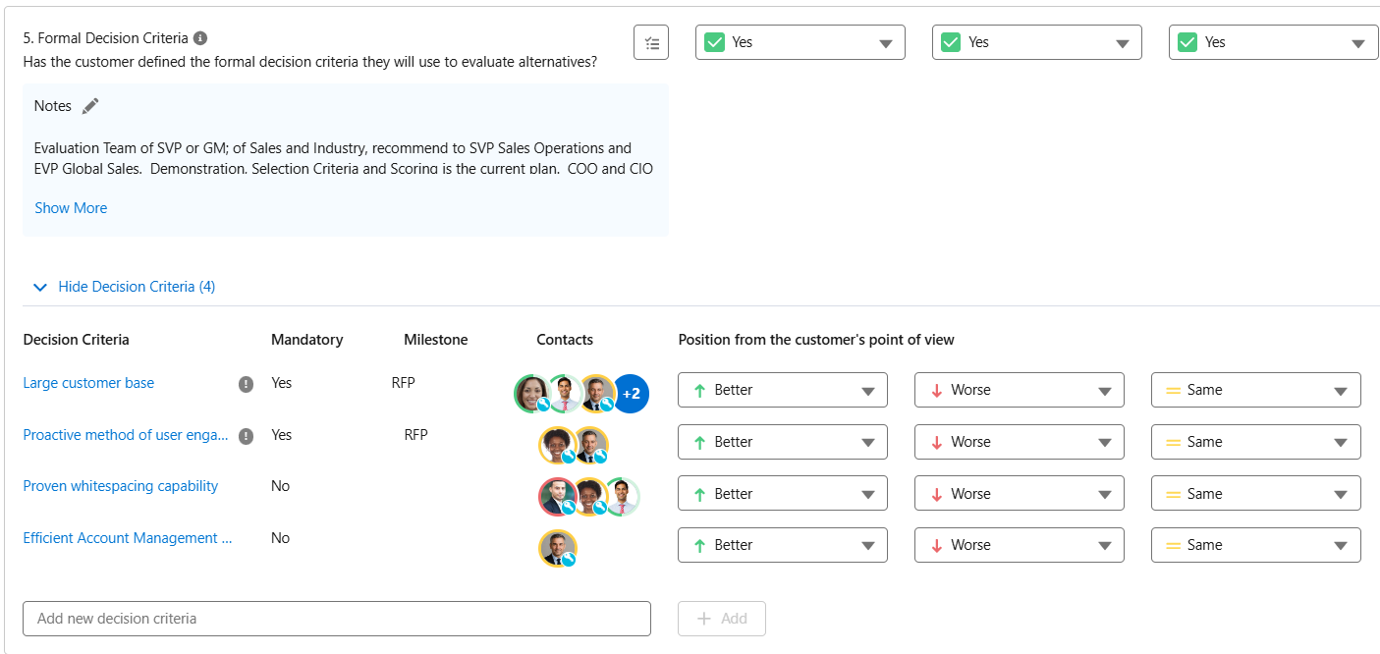The image size is (1380, 654).
Task: Open Same dropdown for Efficient Account Management
Action: click(x=1255, y=545)
